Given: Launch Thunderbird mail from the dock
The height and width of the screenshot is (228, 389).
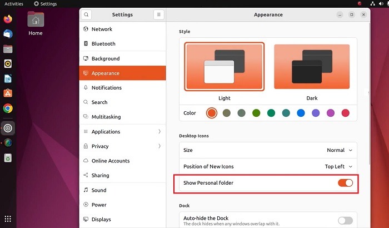Looking at the screenshot, I should coord(8,34).
